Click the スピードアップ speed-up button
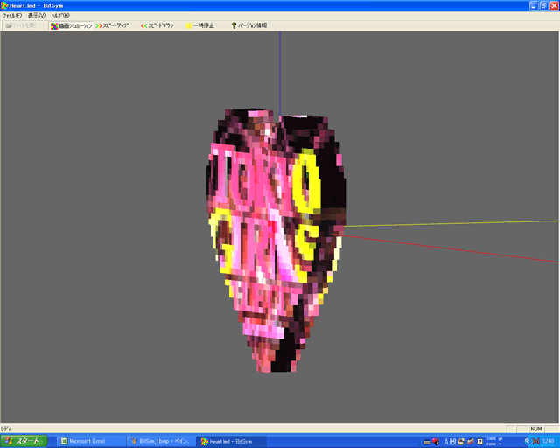Image resolution: width=560 pixels, height=448 pixels. point(111,25)
